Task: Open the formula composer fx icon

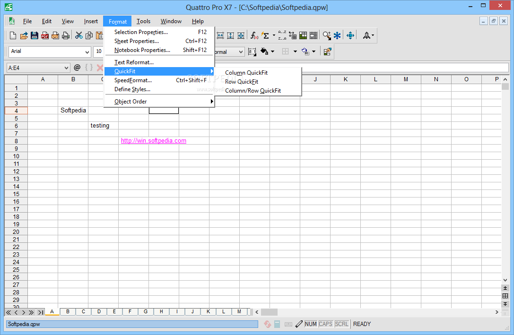Action: pos(254,35)
